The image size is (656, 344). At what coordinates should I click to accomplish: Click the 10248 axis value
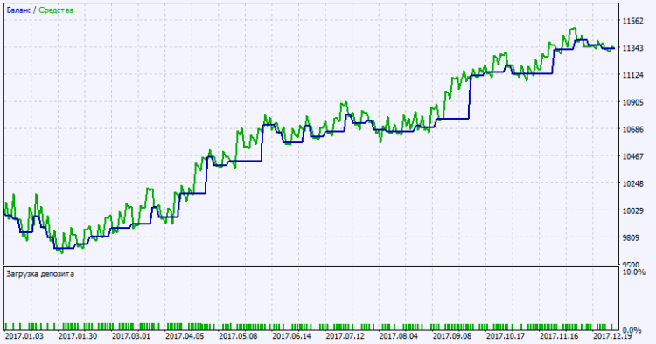click(x=632, y=183)
